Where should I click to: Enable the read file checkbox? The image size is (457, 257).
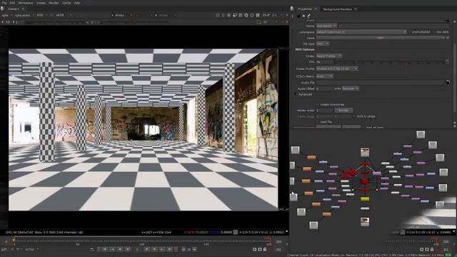pos(318,122)
